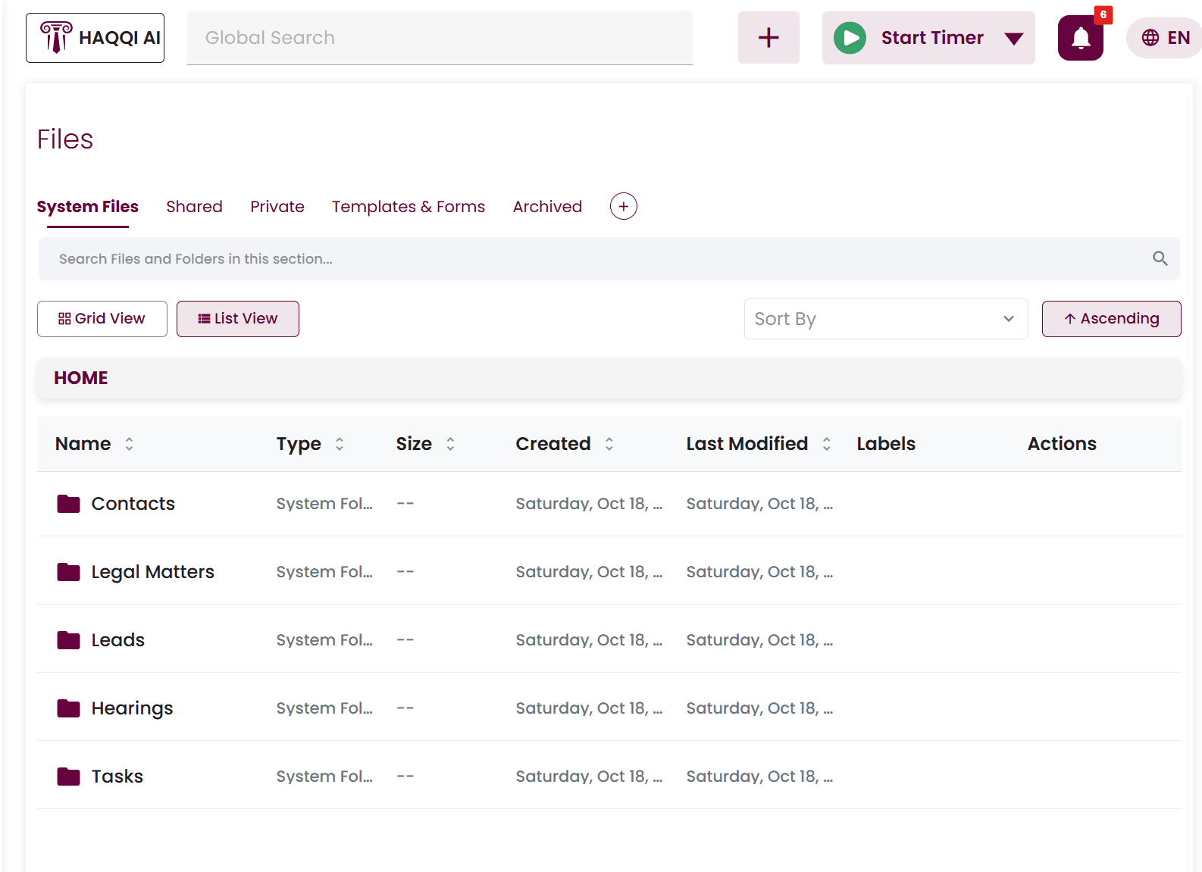The height and width of the screenshot is (872, 1202).
Task: Click the Search Files and Folders field
Action: tap(609, 259)
